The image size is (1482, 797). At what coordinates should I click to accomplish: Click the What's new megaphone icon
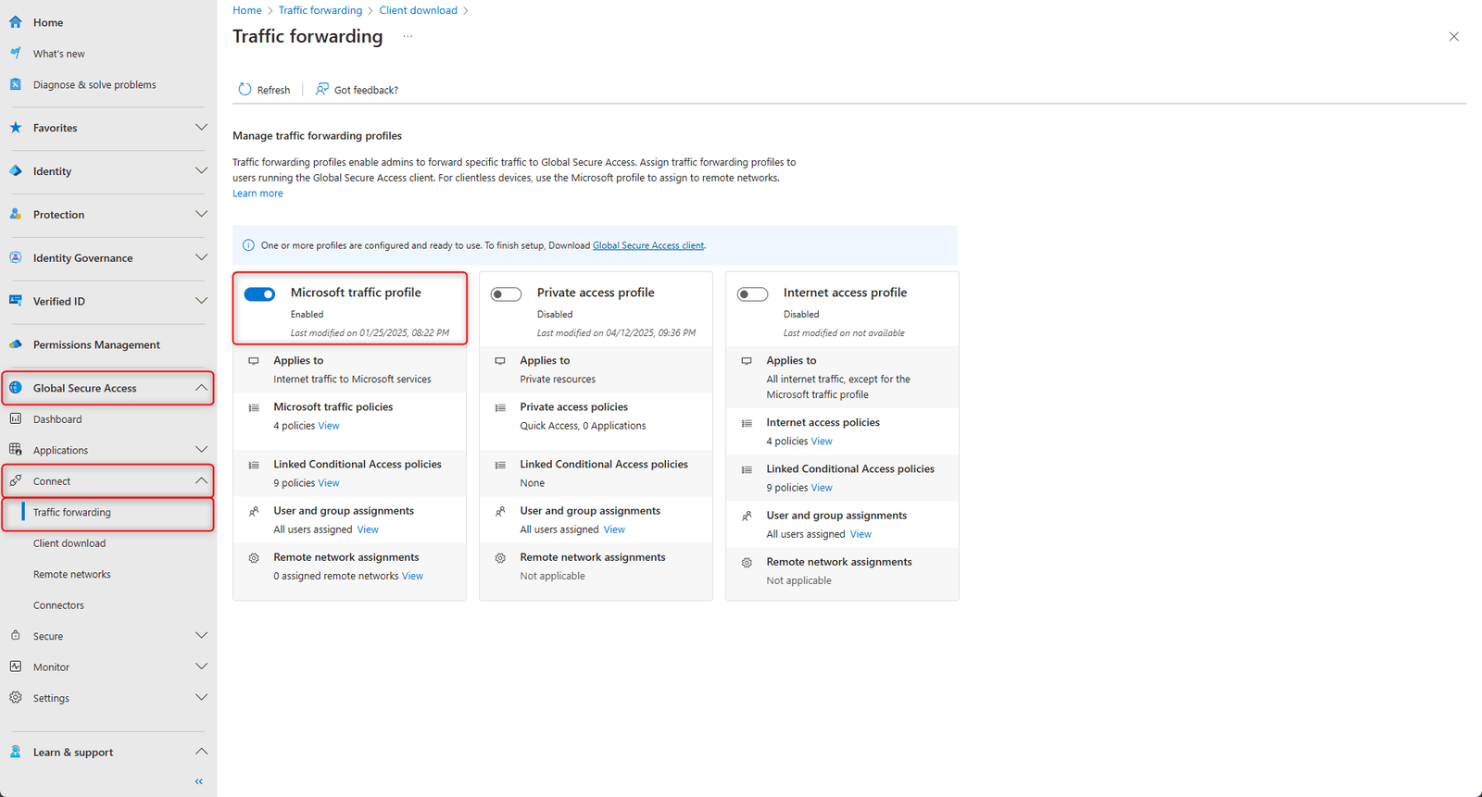tap(16, 54)
